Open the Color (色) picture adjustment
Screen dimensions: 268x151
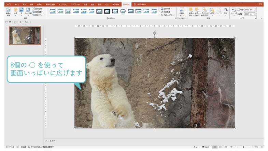(x=22, y=11)
